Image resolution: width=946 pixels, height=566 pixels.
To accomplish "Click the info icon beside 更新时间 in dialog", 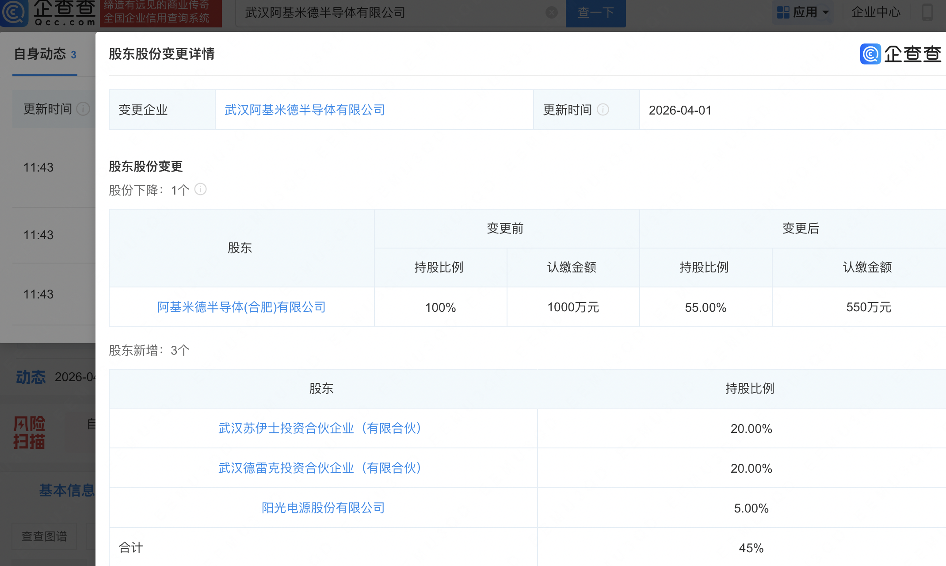I will pyautogui.click(x=603, y=110).
